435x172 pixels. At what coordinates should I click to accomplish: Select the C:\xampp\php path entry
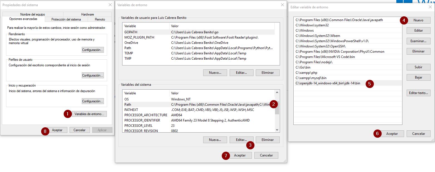point(348,73)
